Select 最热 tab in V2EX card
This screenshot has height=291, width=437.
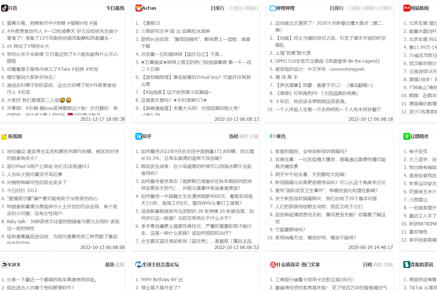coord(110,265)
